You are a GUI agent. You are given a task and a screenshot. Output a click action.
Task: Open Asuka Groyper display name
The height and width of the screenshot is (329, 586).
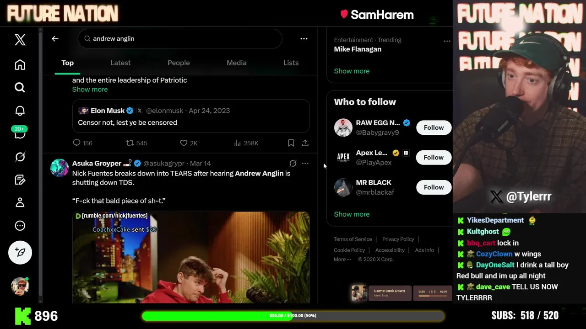[x=97, y=163]
